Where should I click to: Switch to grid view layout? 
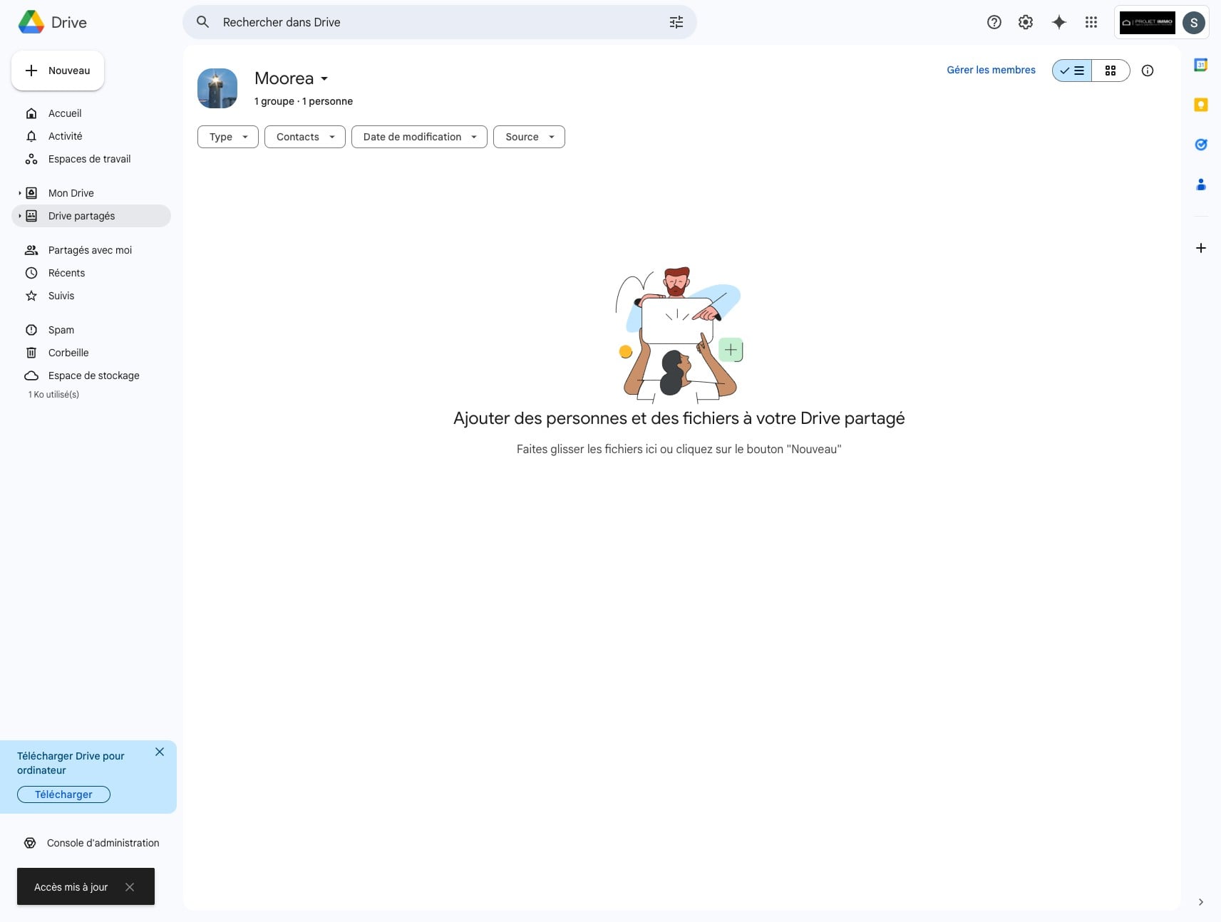pyautogui.click(x=1110, y=71)
